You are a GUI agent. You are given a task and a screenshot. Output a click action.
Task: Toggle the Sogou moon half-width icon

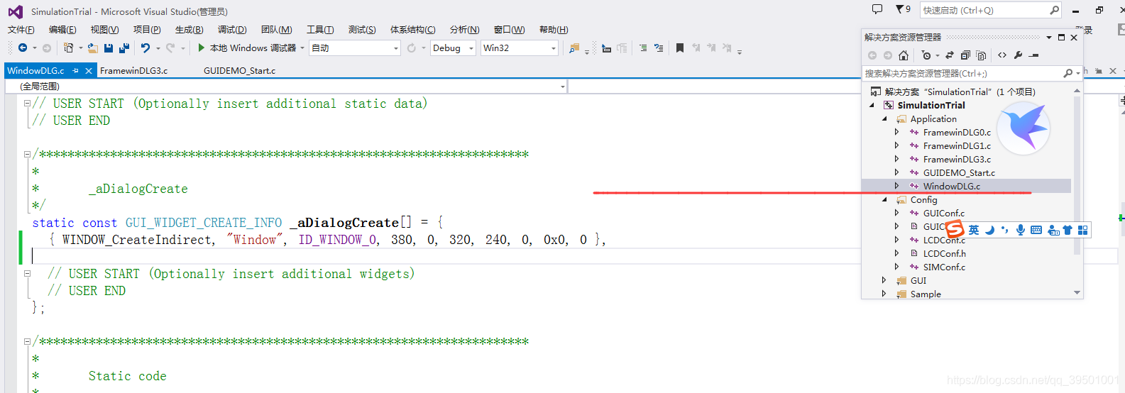point(990,230)
